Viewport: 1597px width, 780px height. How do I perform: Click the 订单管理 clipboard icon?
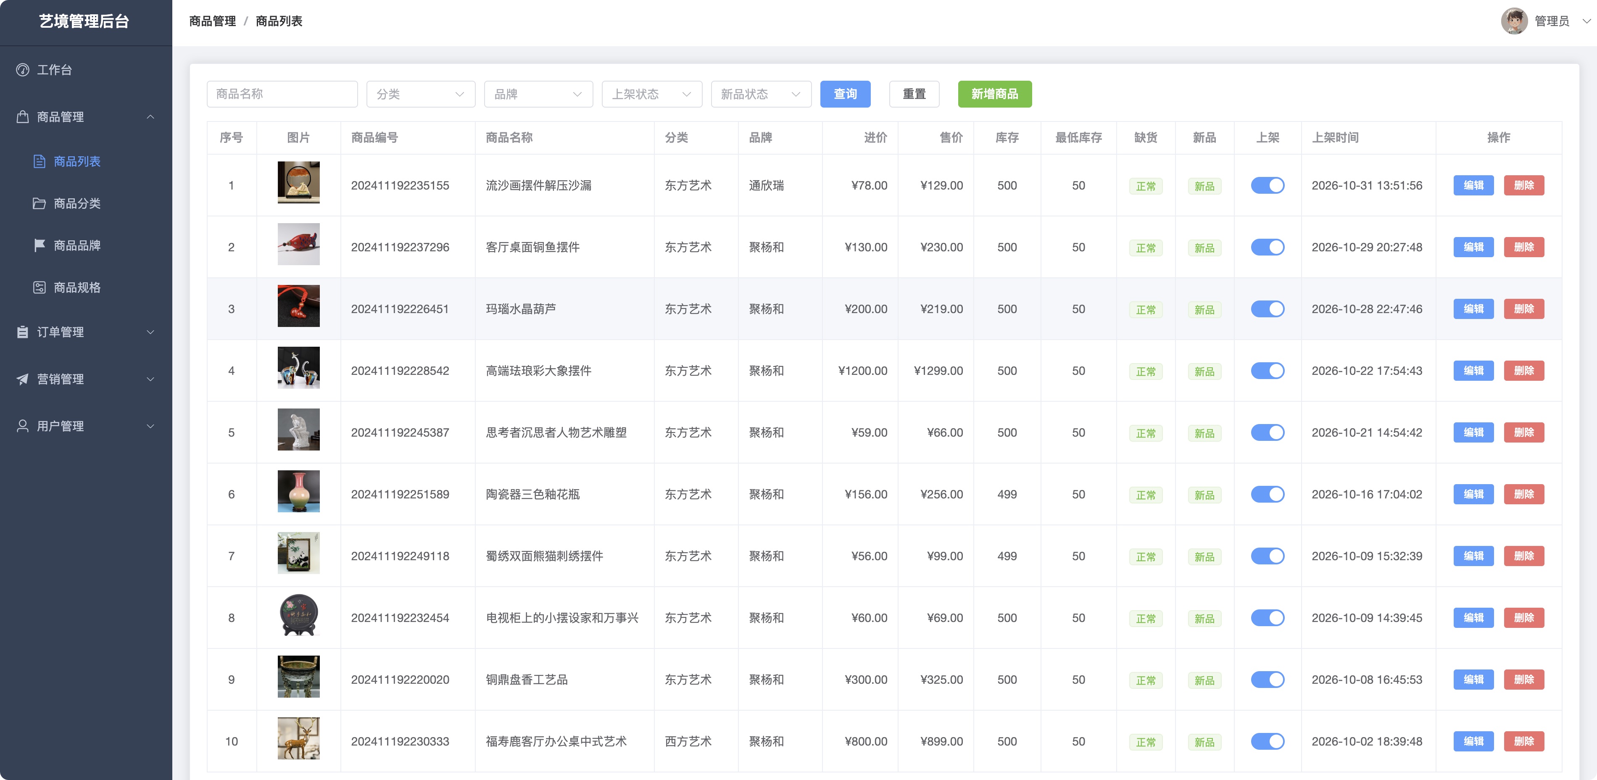[x=23, y=332]
